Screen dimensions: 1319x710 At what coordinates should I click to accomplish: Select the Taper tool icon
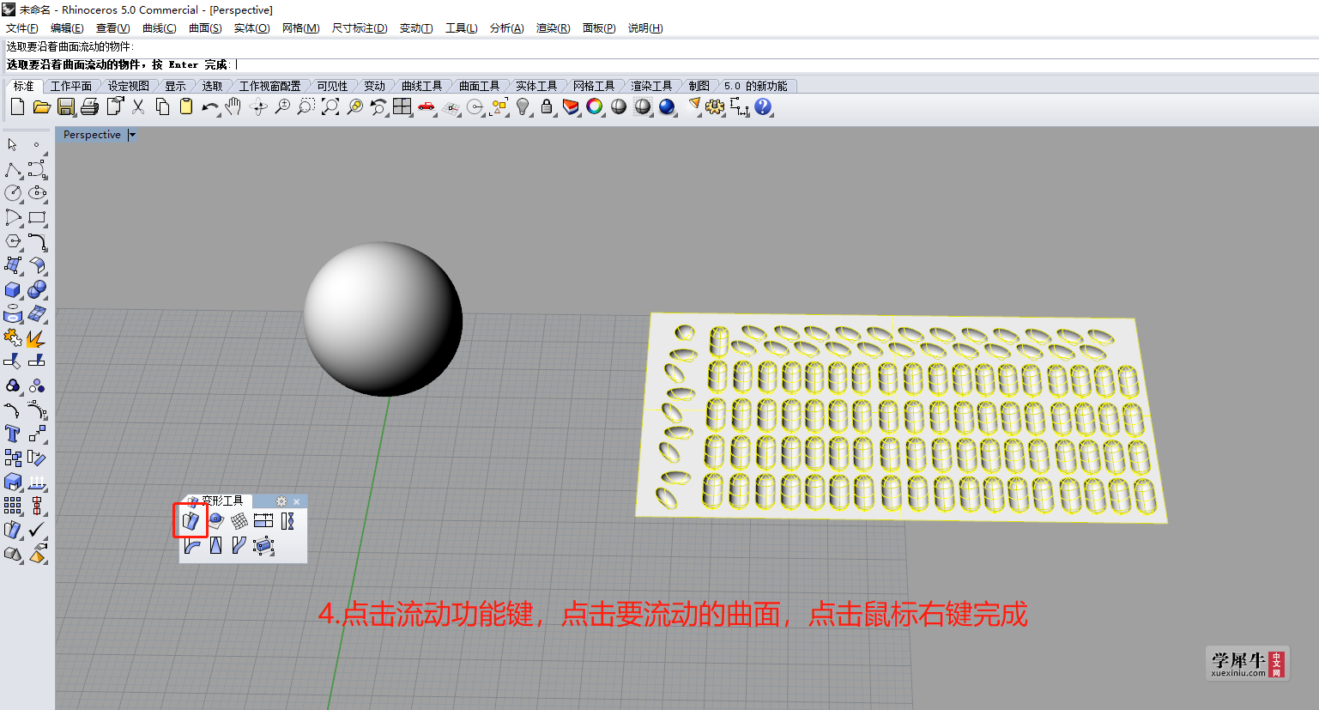[215, 545]
